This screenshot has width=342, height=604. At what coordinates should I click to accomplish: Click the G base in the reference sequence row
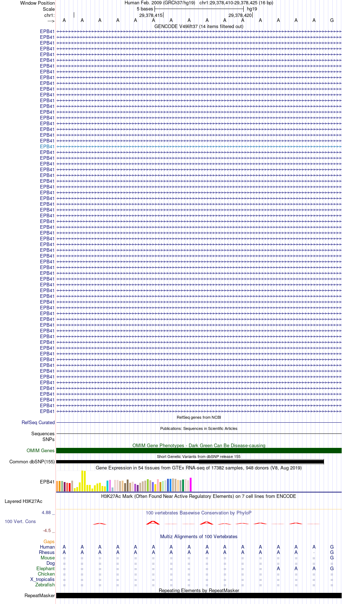332,21
